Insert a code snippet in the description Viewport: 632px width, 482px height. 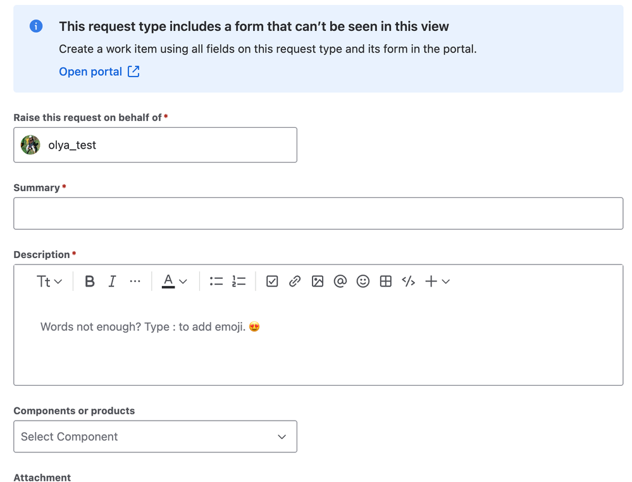point(408,281)
